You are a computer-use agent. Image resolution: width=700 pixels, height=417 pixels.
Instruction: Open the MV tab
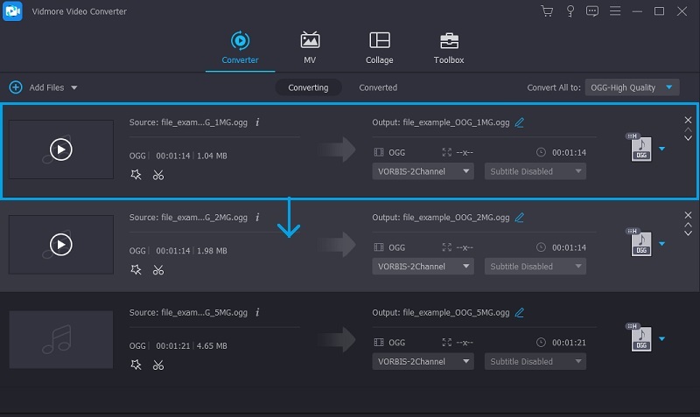(x=310, y=49)
